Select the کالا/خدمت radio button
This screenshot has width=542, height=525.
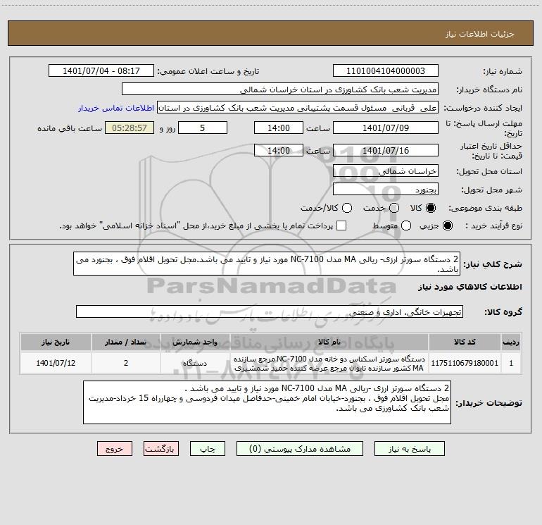point(347,208)
